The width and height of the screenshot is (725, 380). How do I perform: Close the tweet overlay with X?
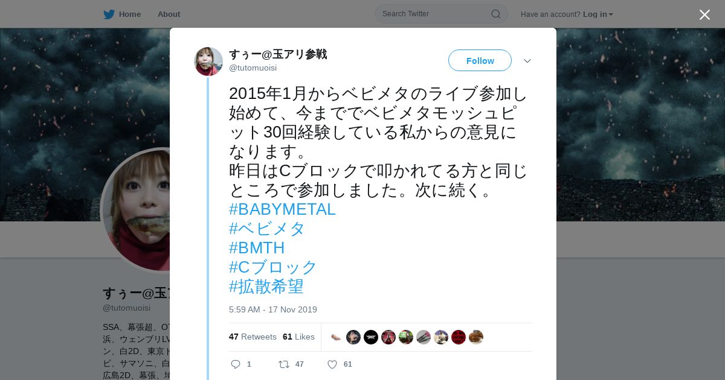[704, 14]
